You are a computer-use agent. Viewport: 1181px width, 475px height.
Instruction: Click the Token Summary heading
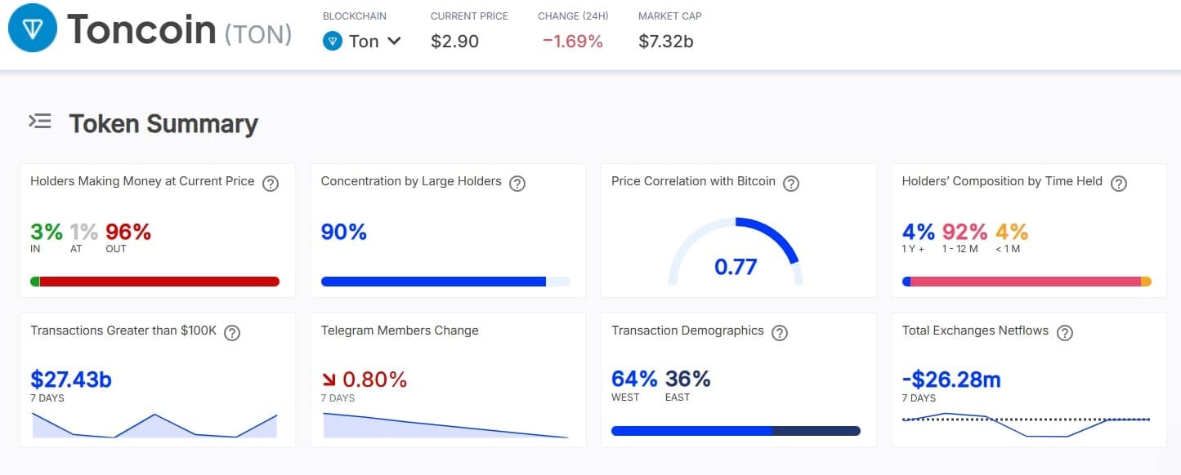pyautogui.click(x=163, y=124)
